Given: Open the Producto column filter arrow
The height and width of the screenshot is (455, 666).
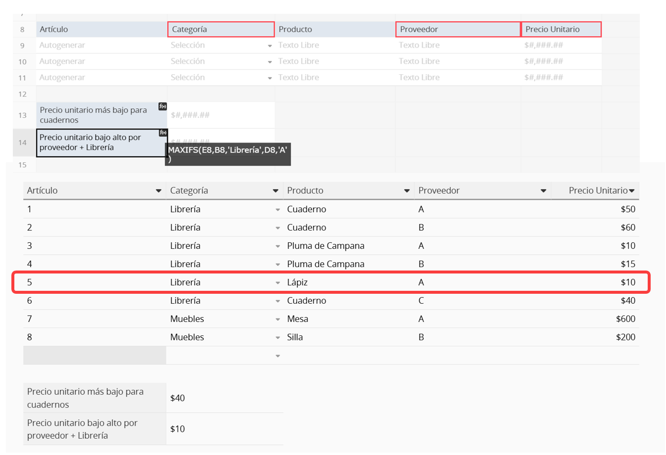Looking at the screenshot, I should [407, 191].
